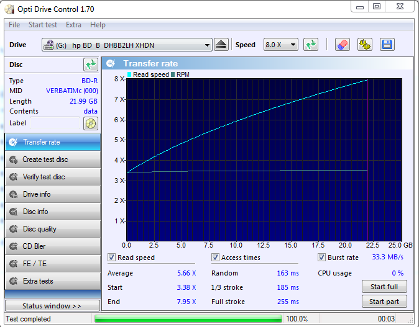The height and width of the screenshot is (327, 419).
Task: Uncheck the Read speed checkbox
Action: coord(111,258)
